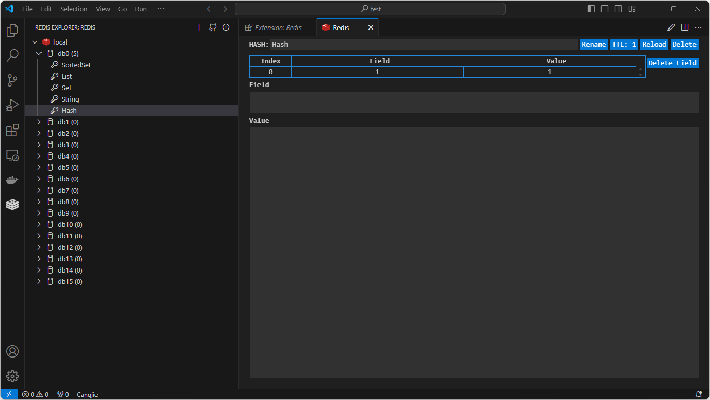
Task: Click the GitHub icon in Redis Explorer header
Action: pos(213,27)
